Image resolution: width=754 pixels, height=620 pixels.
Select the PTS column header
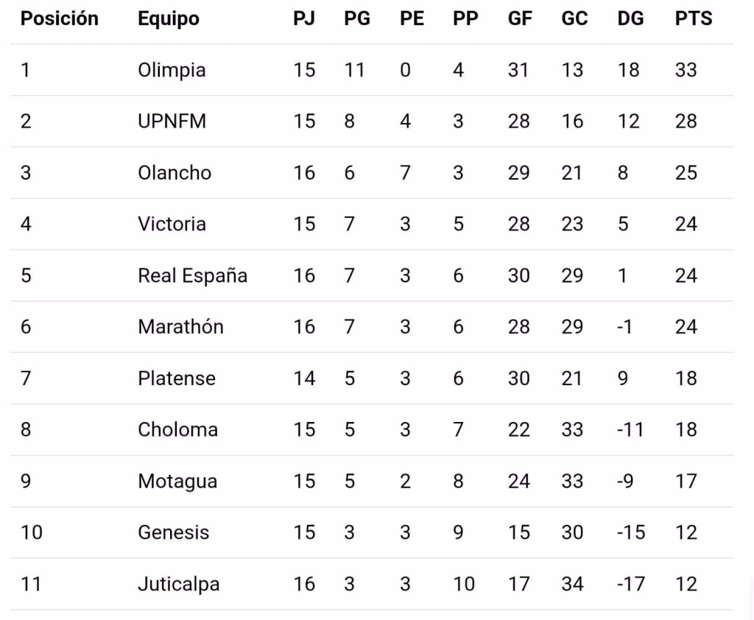[693, 19]
